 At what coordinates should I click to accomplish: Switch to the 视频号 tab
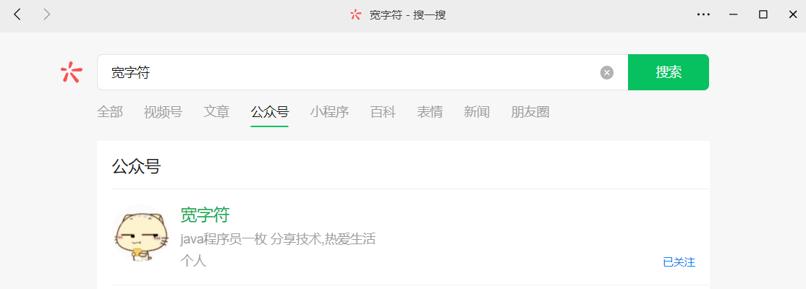[x=163, y=112]
